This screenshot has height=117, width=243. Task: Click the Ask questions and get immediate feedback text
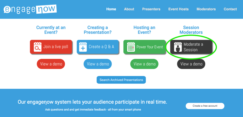coord(93,110)
